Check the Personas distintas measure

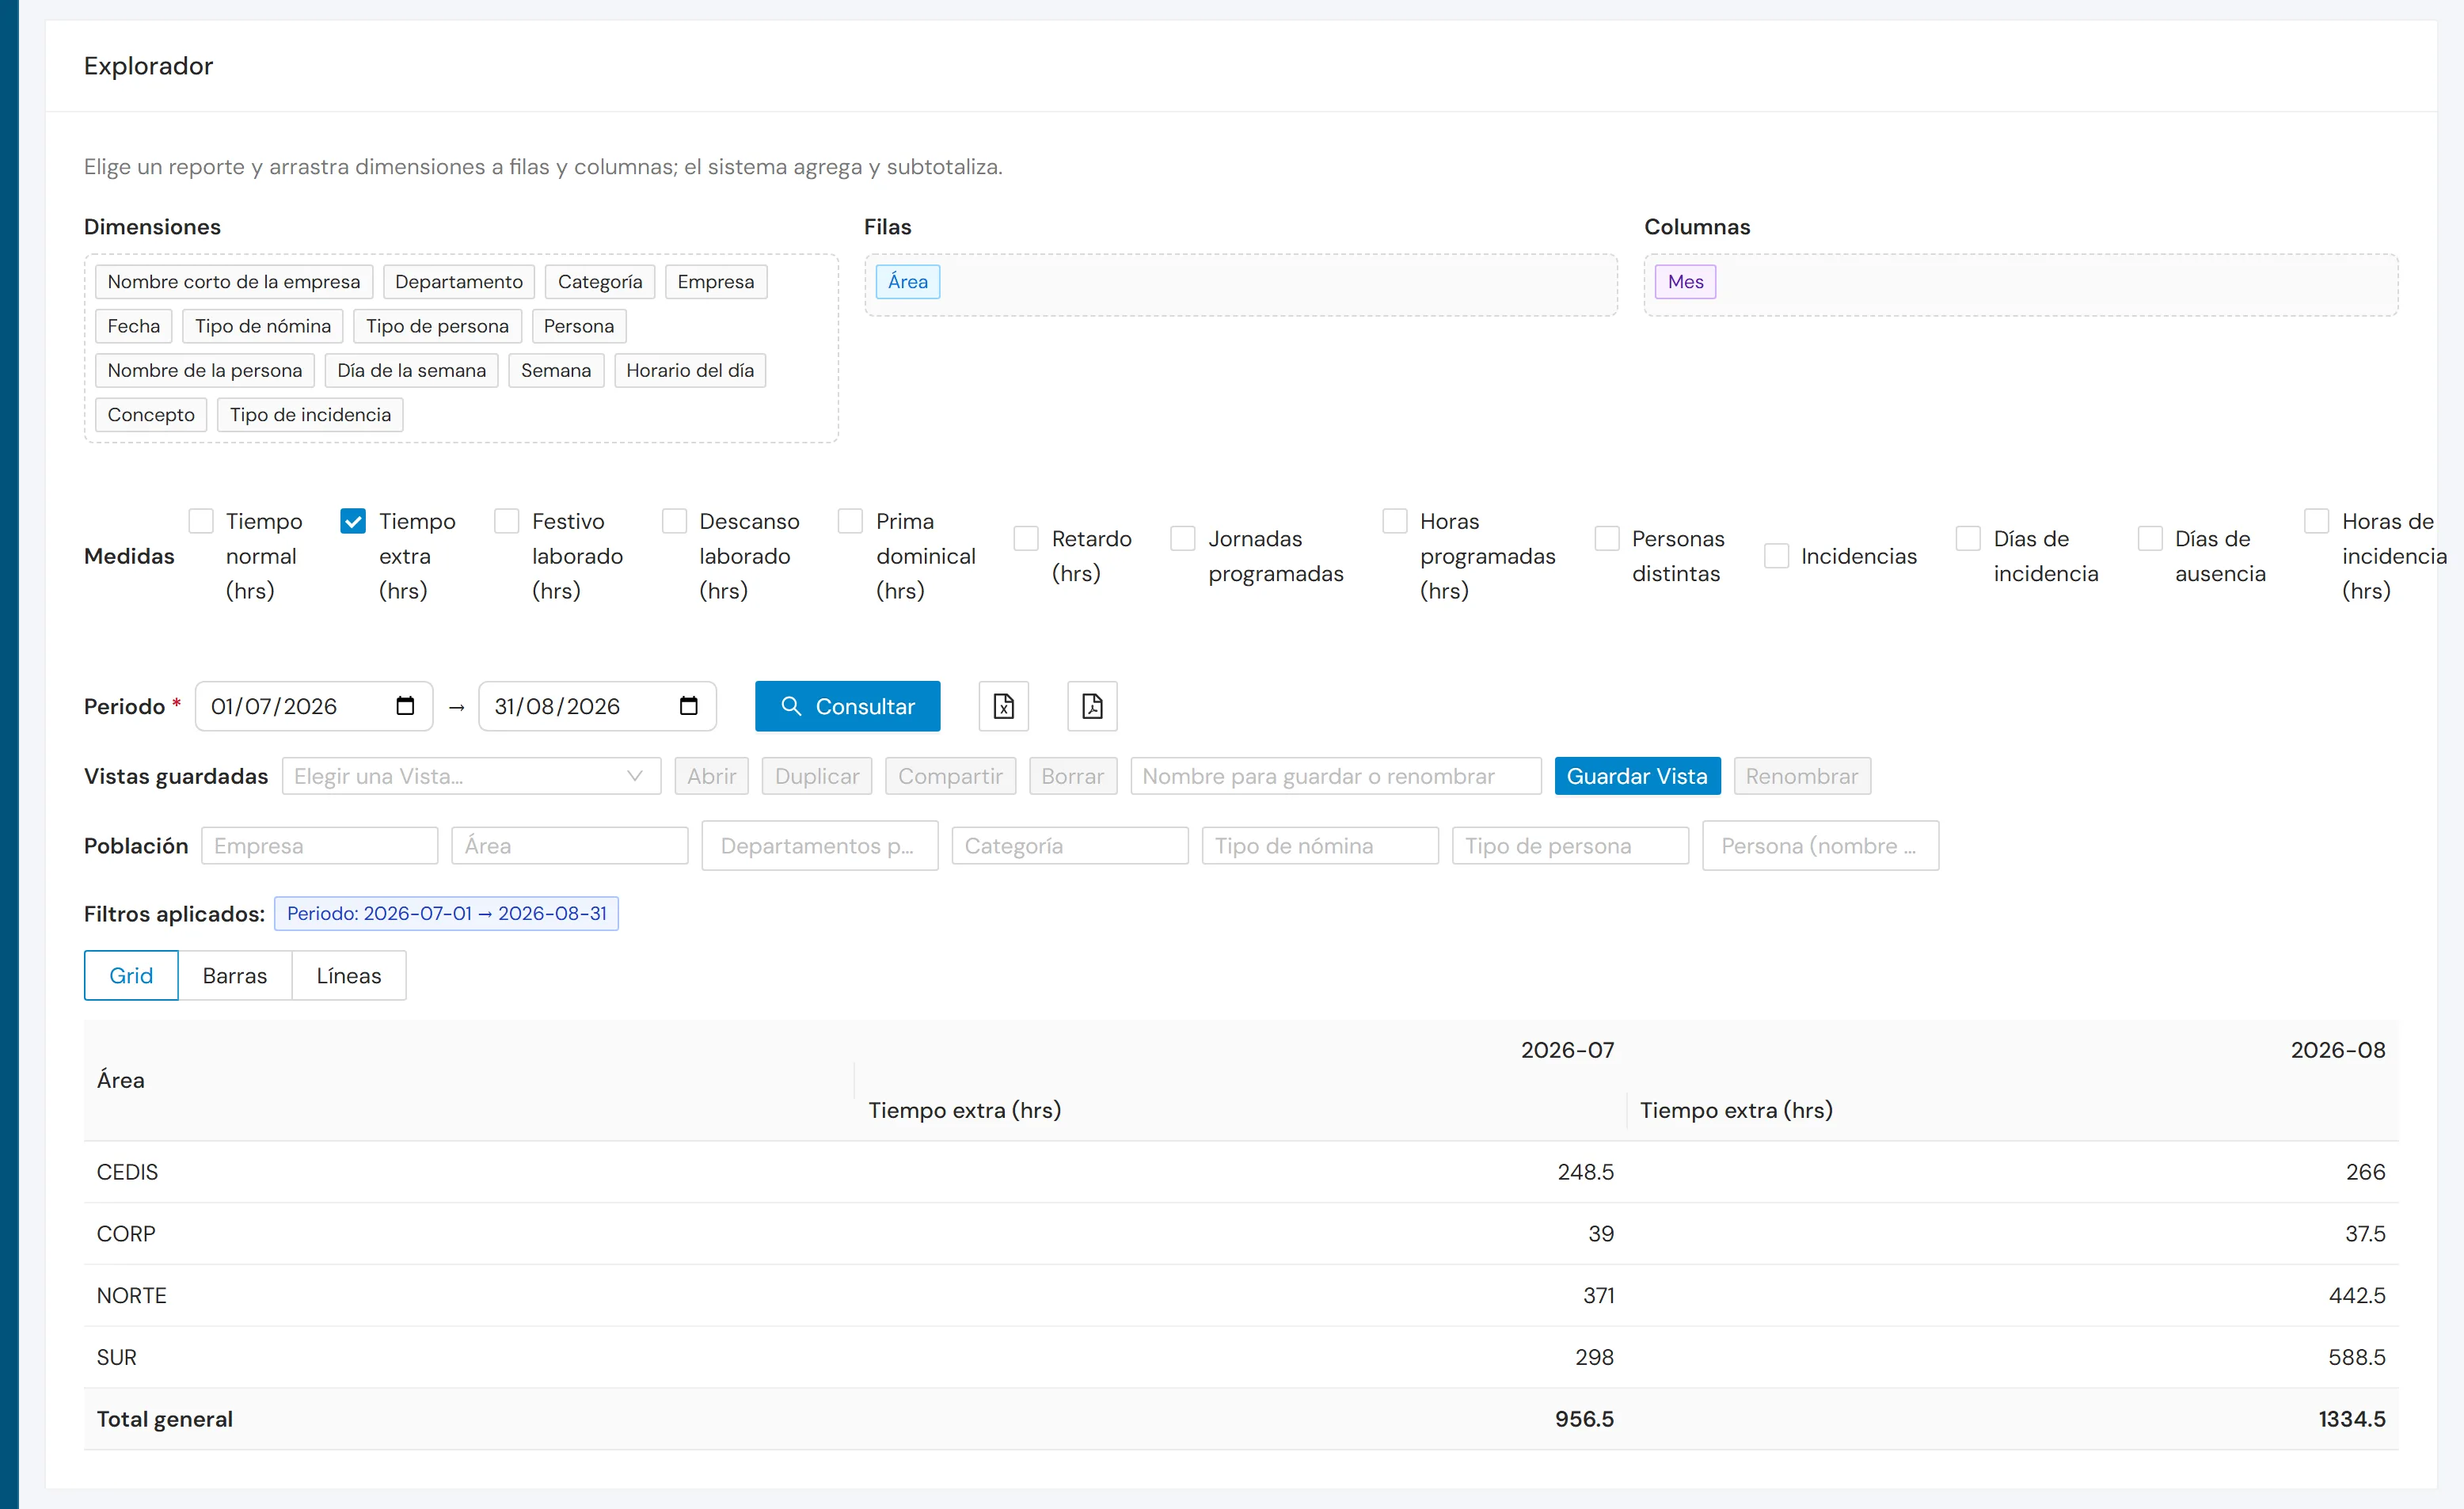point(1607,538)
